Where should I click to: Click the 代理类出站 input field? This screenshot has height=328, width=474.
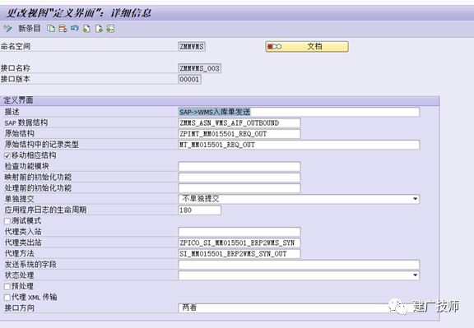tap(239, 243)
